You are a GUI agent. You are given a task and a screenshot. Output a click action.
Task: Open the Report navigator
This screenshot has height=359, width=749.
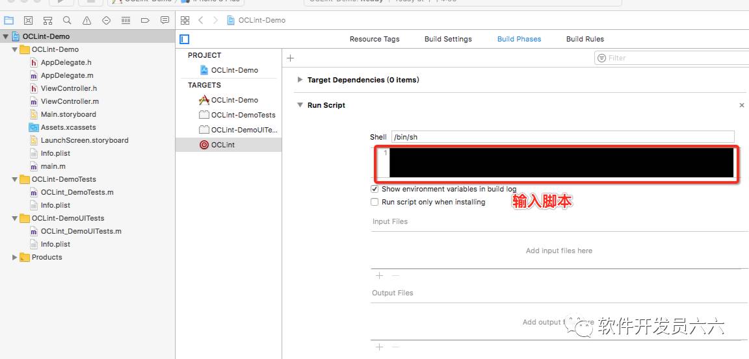(x=164, y=21)
